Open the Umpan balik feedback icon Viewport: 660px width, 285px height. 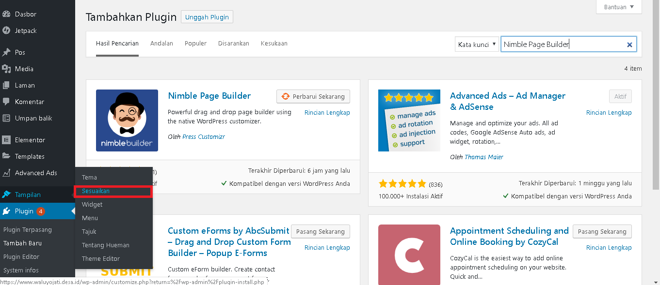click(x=6, y=118)
